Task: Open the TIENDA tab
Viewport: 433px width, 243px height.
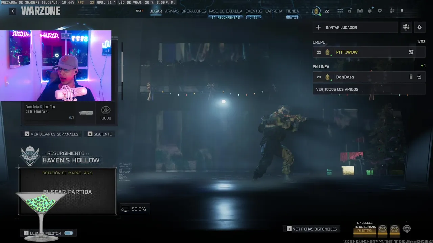Action: click(292, 11)
